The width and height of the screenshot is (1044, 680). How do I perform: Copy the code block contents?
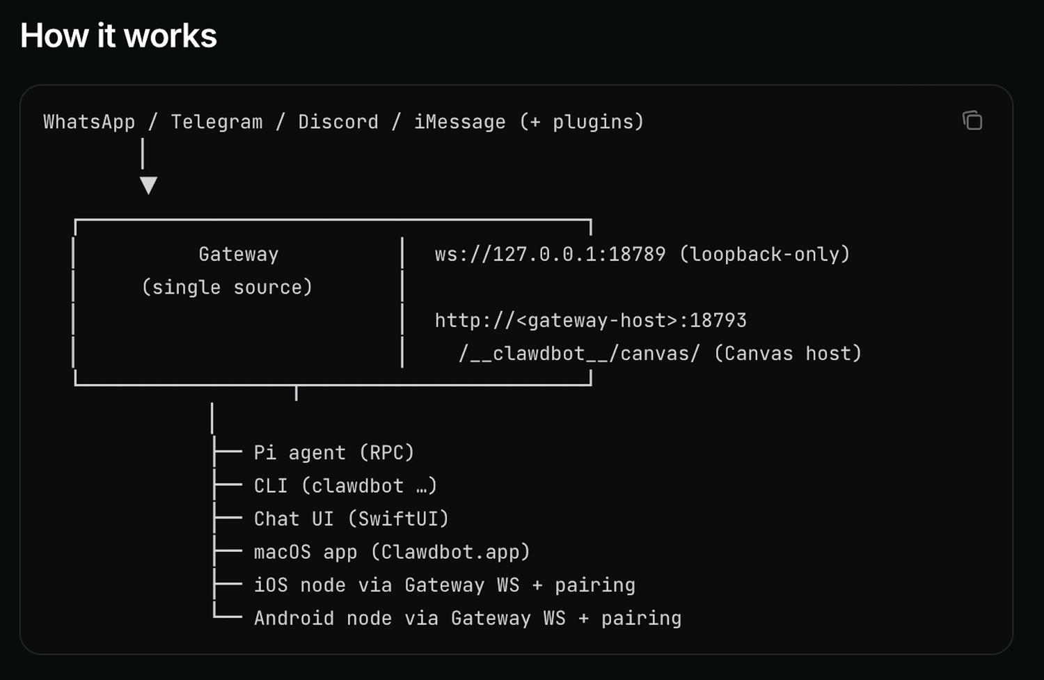972,120
